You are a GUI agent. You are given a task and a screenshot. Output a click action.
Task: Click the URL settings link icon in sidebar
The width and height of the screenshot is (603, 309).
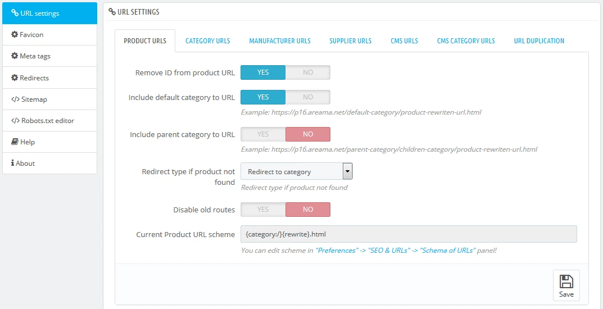point(15,13)
